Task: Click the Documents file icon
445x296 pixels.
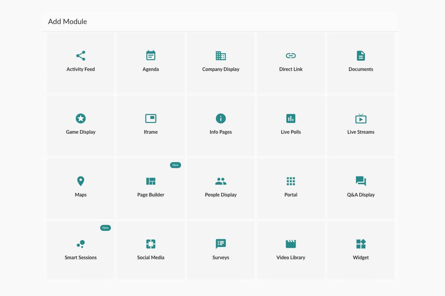Action: tap(361, 55)
